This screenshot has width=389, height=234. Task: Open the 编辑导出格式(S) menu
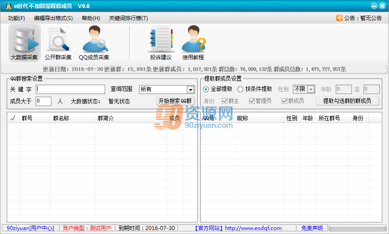[53, 18]
